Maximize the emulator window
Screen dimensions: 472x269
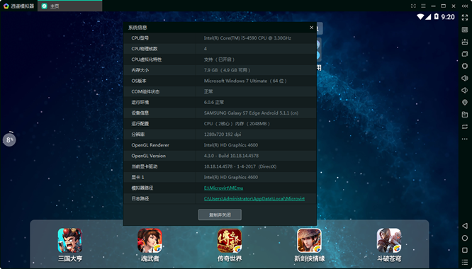pyautogui.click(x=444, y=6)
